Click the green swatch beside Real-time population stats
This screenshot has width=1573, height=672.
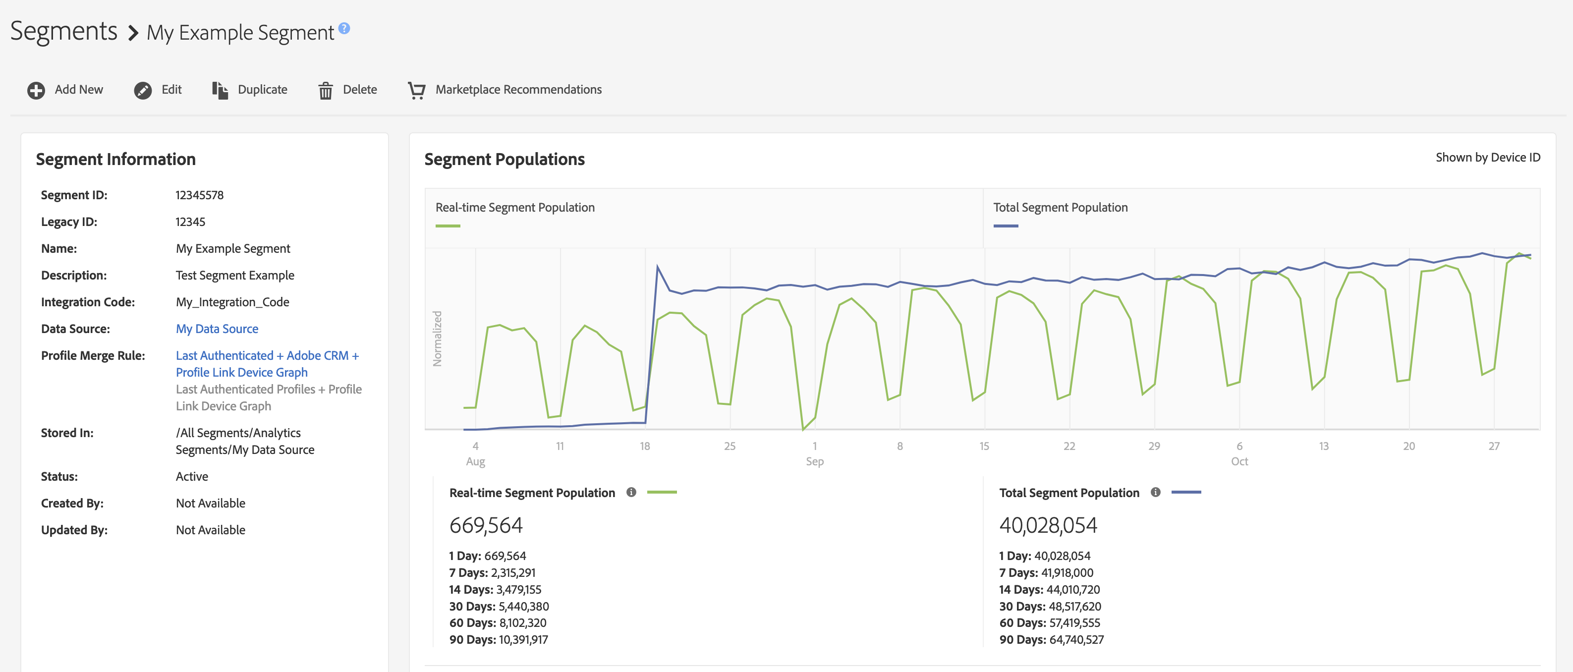pos(661,492)
